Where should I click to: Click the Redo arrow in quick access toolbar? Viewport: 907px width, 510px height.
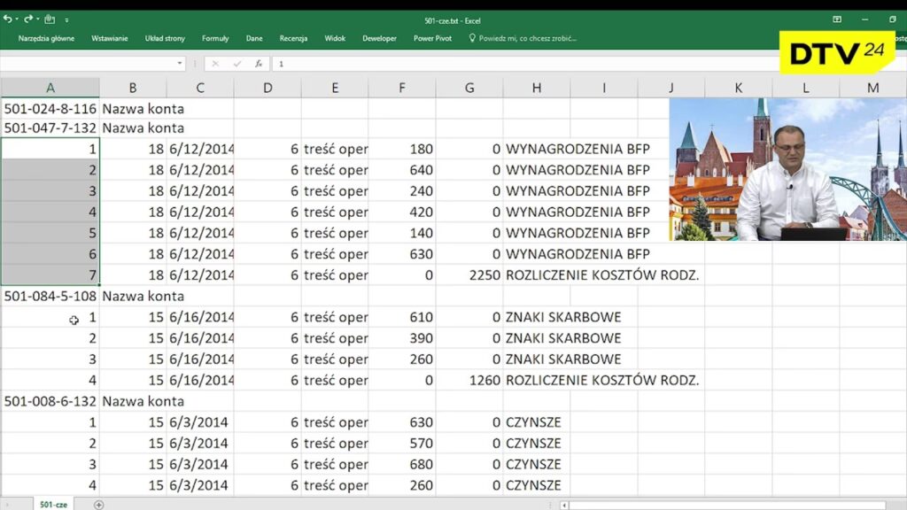pos(28,19)
